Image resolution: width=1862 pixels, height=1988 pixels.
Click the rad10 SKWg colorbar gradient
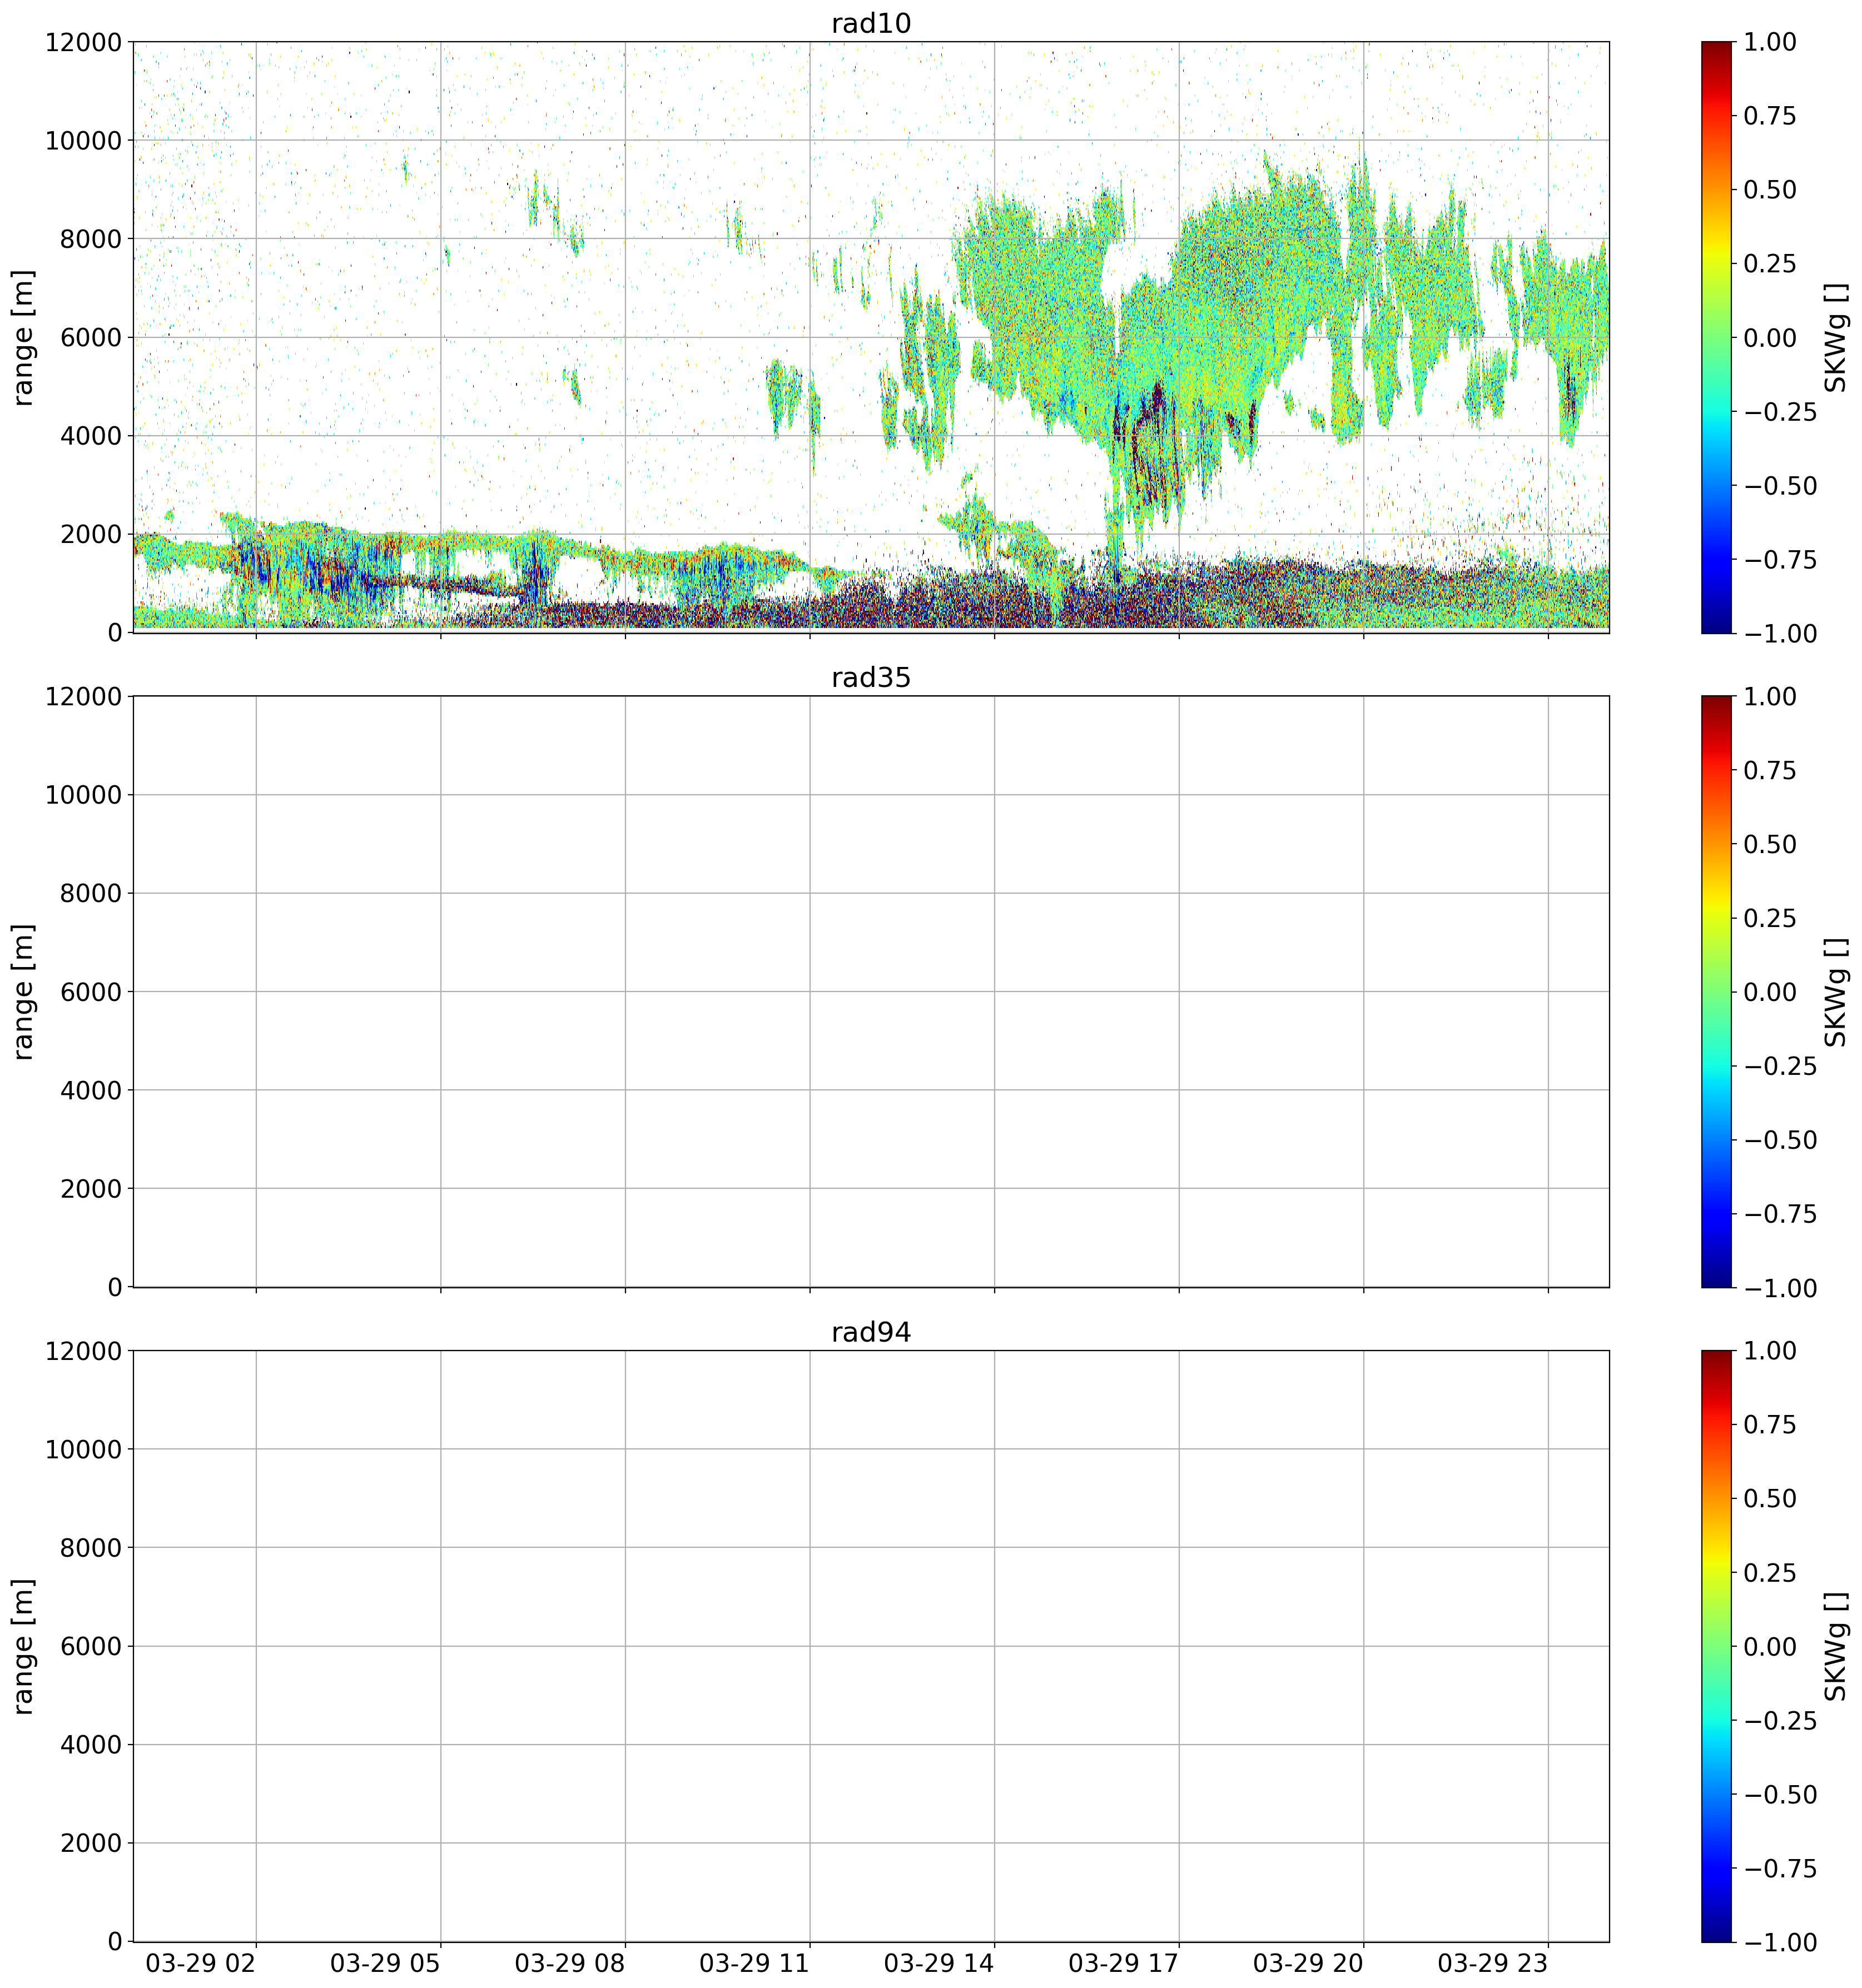tap(1715, 337)
